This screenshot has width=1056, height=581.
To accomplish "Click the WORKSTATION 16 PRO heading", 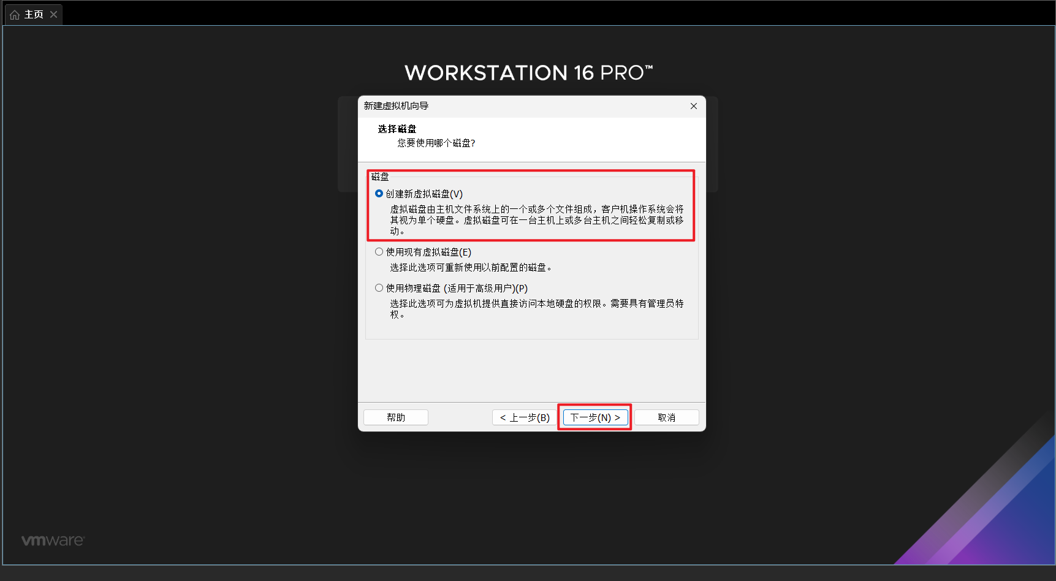I will [528, 73].
